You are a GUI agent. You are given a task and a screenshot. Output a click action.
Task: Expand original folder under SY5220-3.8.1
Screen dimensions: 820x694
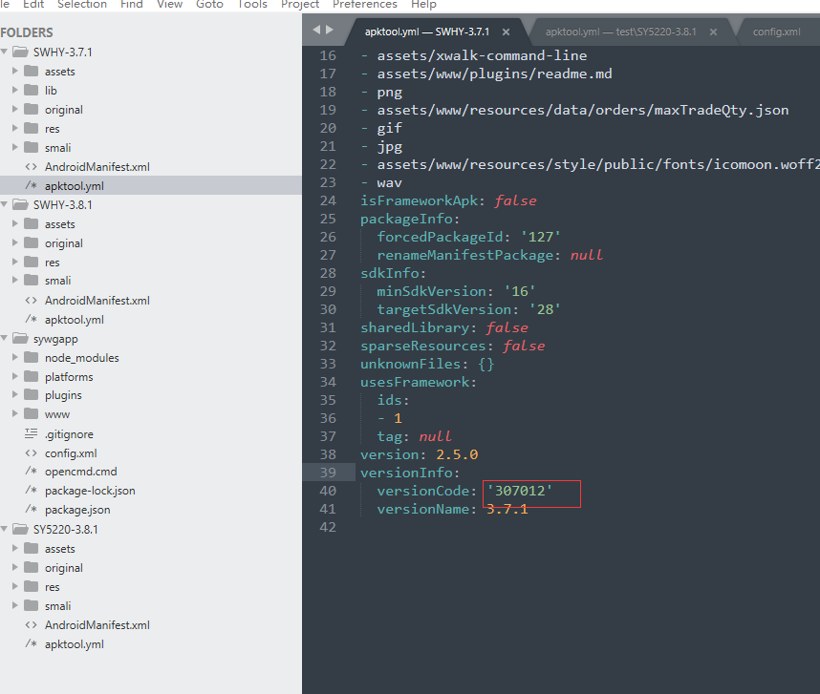(x=15, y=567)
